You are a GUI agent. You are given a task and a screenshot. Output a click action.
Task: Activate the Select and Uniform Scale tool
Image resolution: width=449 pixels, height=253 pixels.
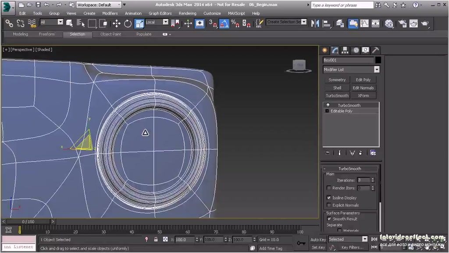click(139, 24)
